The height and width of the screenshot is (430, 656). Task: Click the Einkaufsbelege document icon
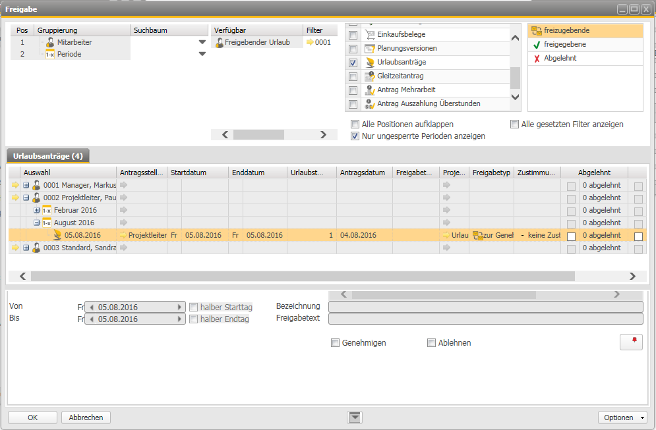click(371, 34)
